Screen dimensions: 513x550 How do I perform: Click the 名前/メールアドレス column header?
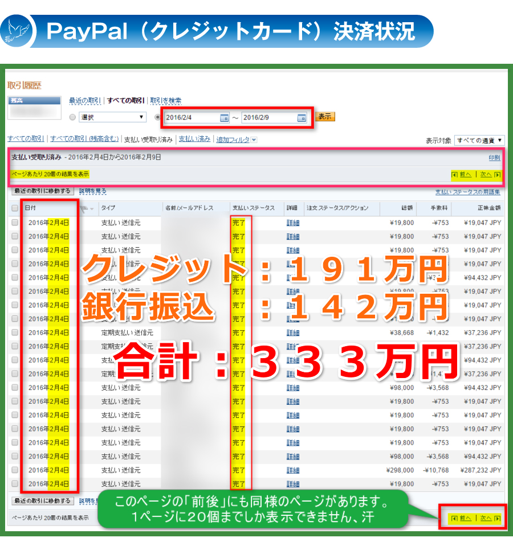click(189, 208)
